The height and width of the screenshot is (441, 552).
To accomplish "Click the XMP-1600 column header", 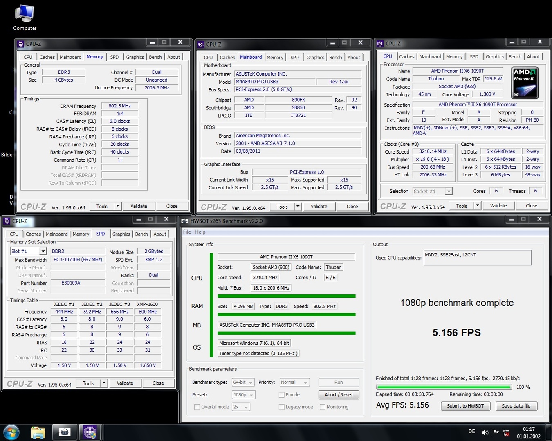I will [148, 304].
